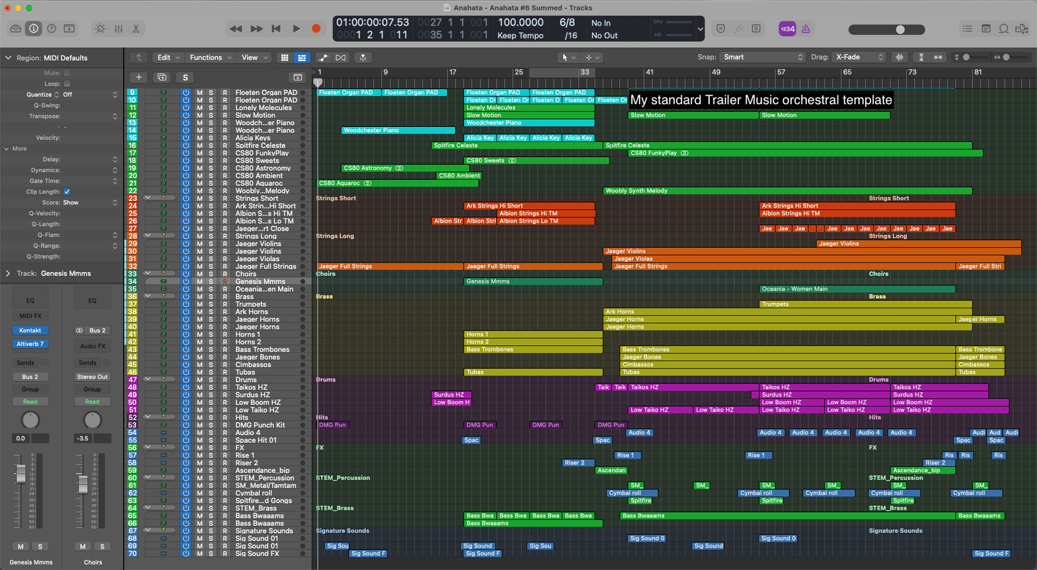The image size is (1037, 570).
Task: Open Quick Help question mark icon
Action: tap(51, 28)
